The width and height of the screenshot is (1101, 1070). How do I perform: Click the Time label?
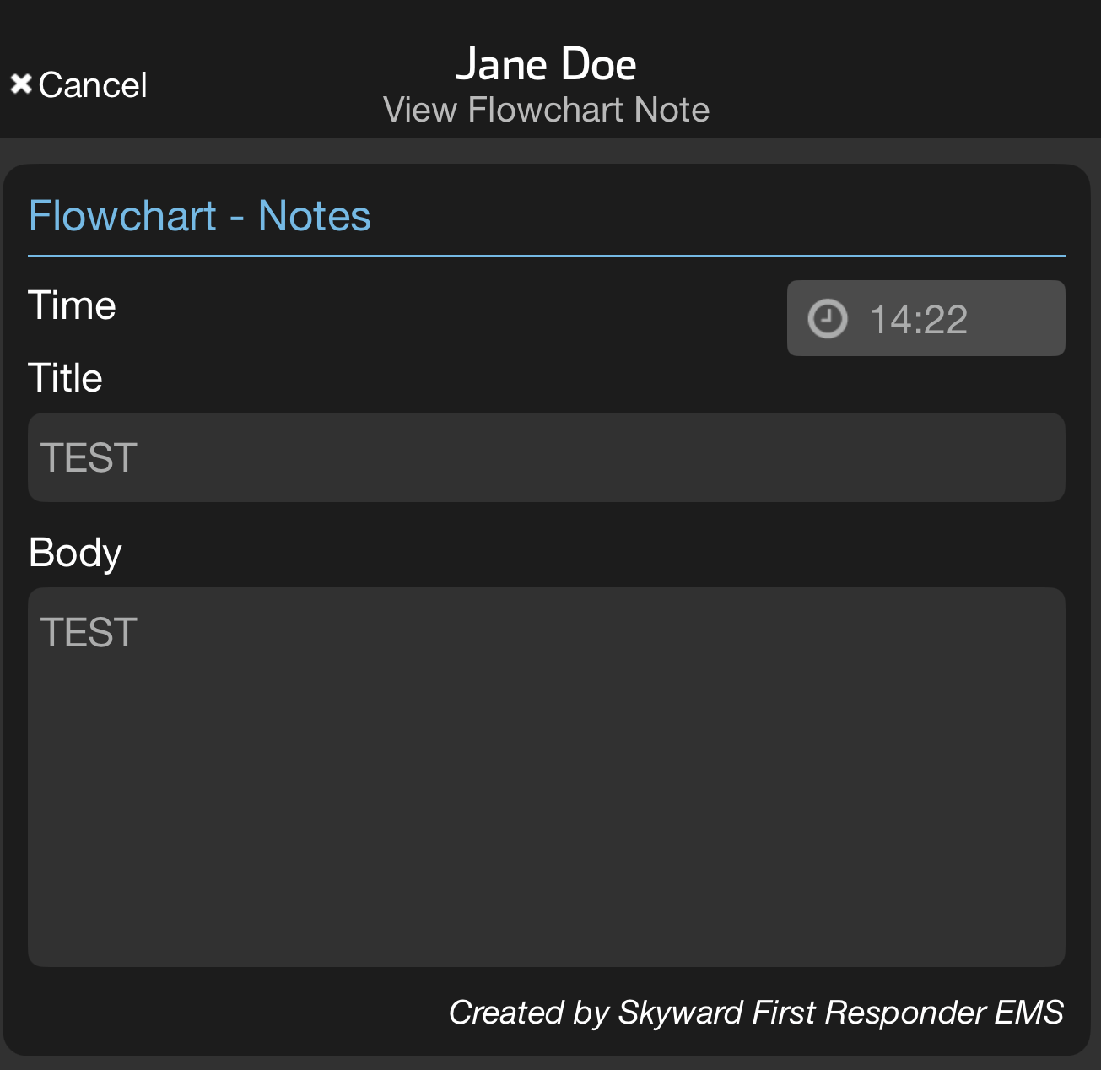coord(72,305)
